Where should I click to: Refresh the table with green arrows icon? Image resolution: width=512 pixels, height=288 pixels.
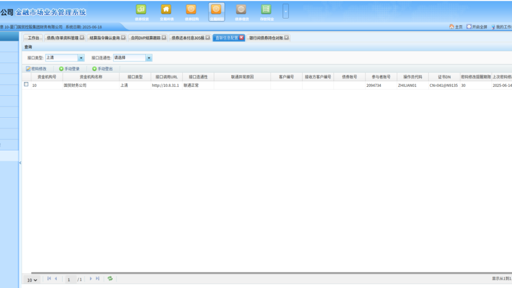(110, 279)
